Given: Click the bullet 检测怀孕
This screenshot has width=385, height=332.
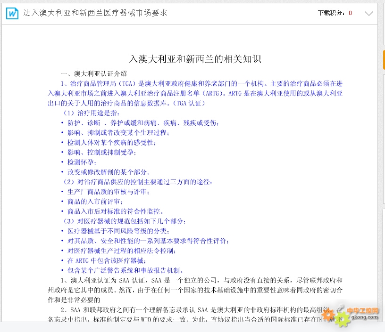Looking at the screenshot, I should (x=79, y=162).
